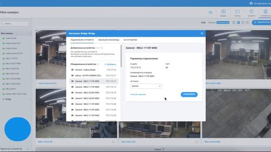The width and height of the screenshot is (271, 152).
Task: Click the Продолжить button
Action: click(x=189, y=94)
